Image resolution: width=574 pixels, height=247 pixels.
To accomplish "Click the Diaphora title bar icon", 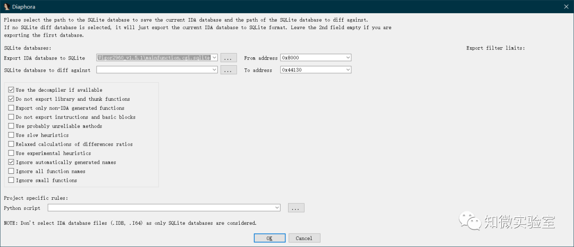I will (6, 6).
